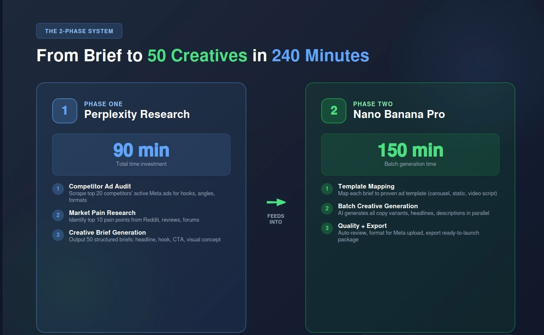This screenshot has height=335, width=544.
Task: Click the Quality + Export heading
Action: (x=362, y=226)
